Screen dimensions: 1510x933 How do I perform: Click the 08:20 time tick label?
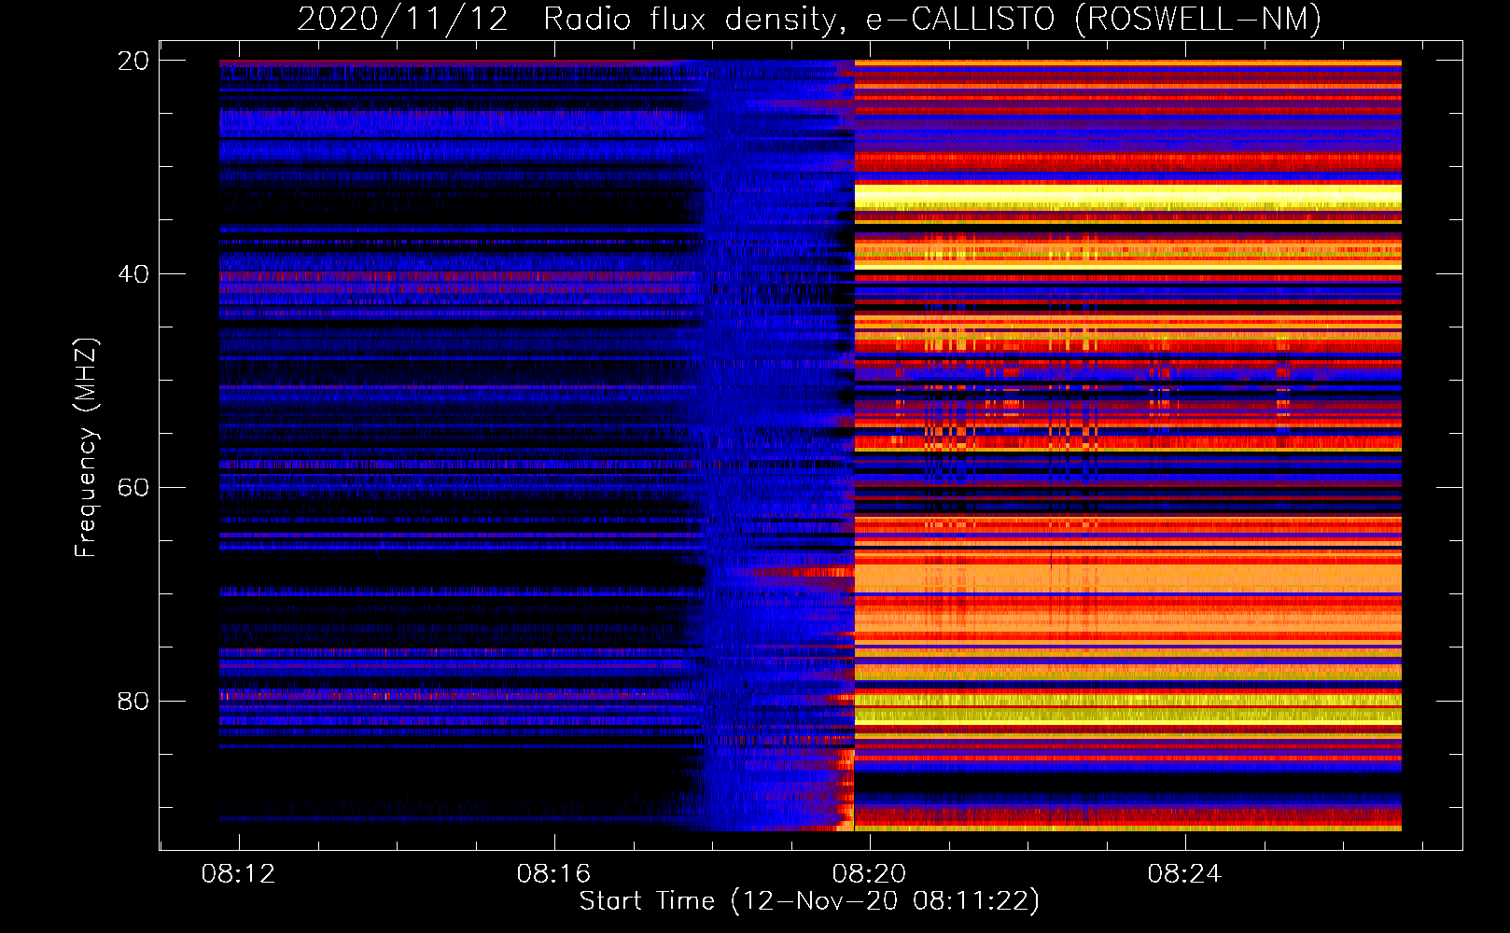(869, 873)
